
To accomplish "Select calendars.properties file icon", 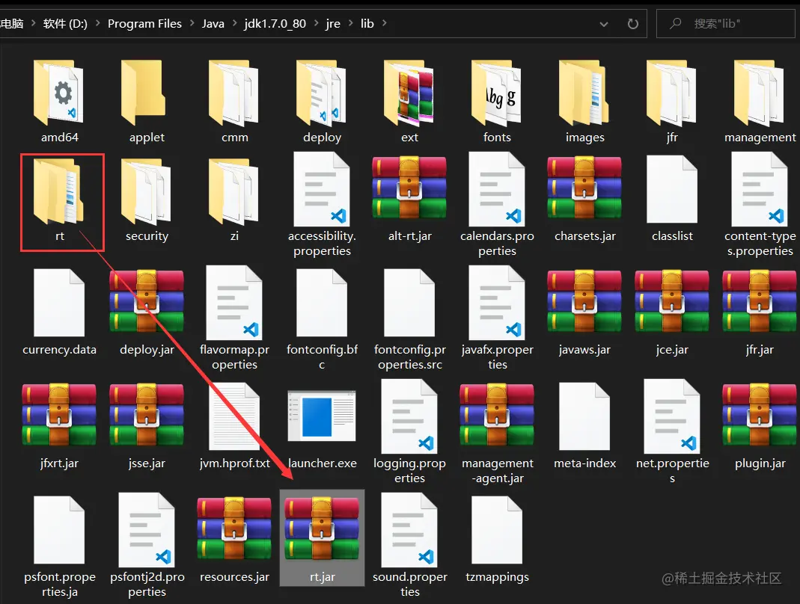I will point(497,189).
